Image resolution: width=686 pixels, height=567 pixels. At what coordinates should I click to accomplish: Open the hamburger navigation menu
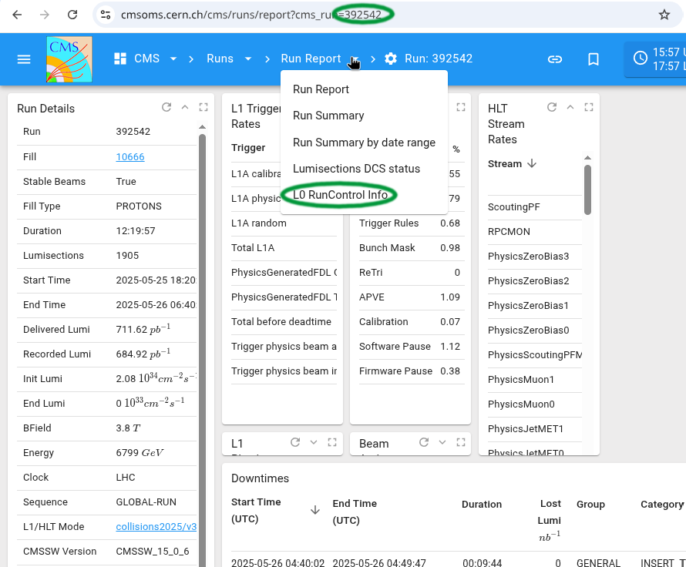coord(24,59)
